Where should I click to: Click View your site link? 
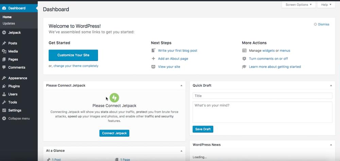(x=169, y=67)
